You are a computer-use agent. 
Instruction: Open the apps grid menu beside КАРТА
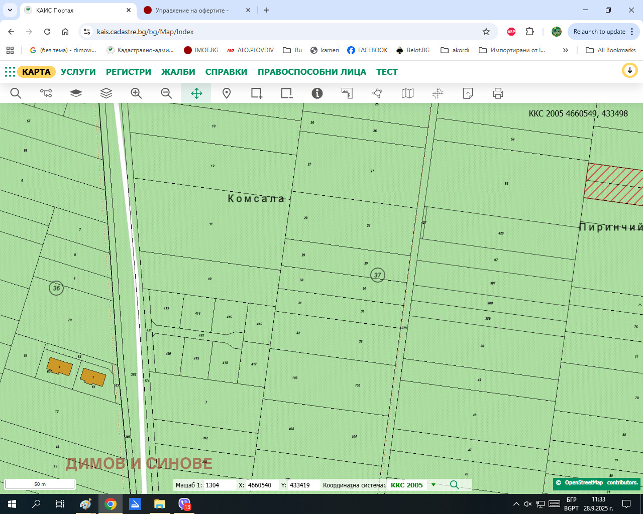click(x=10, y=72)
